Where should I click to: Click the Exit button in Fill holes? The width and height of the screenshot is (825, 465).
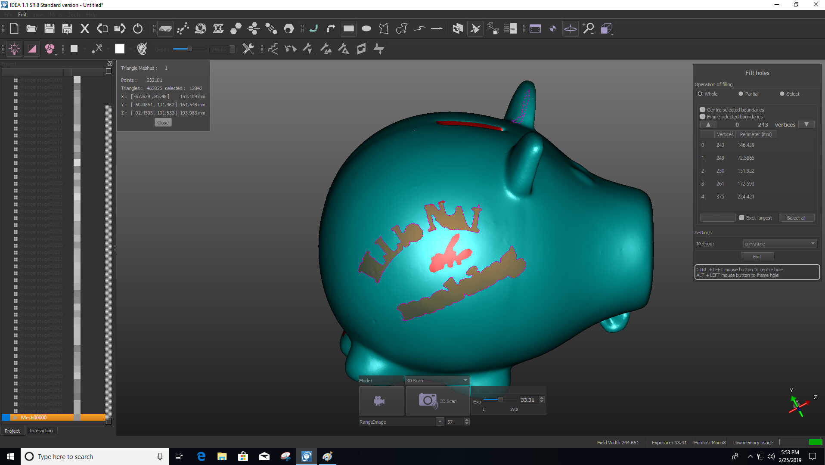coord(757,257)
